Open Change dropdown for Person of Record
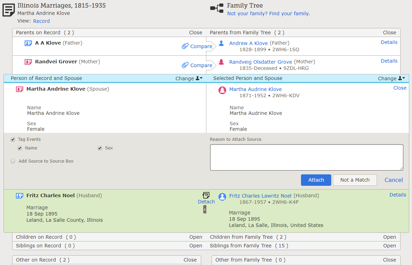 point(189,79)
